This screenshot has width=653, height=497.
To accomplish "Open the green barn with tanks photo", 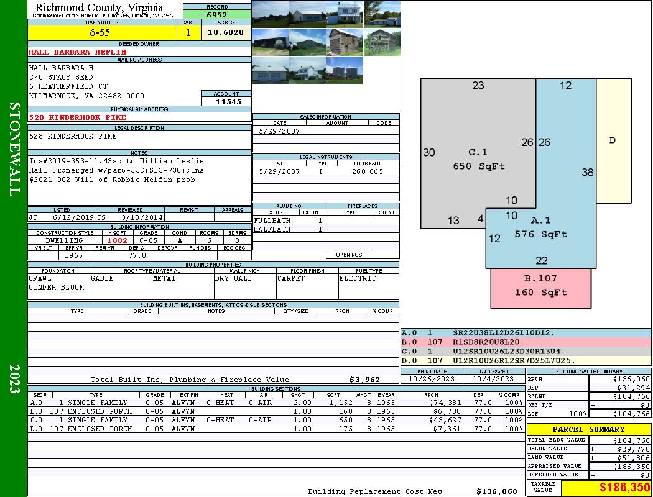I will [307, 42].
